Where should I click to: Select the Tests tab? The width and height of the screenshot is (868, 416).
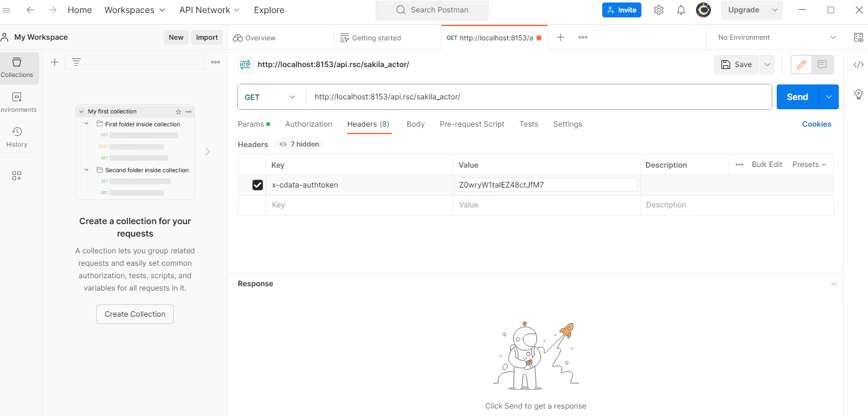click(529, 124)
